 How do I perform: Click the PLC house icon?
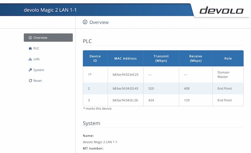(30, 48)
